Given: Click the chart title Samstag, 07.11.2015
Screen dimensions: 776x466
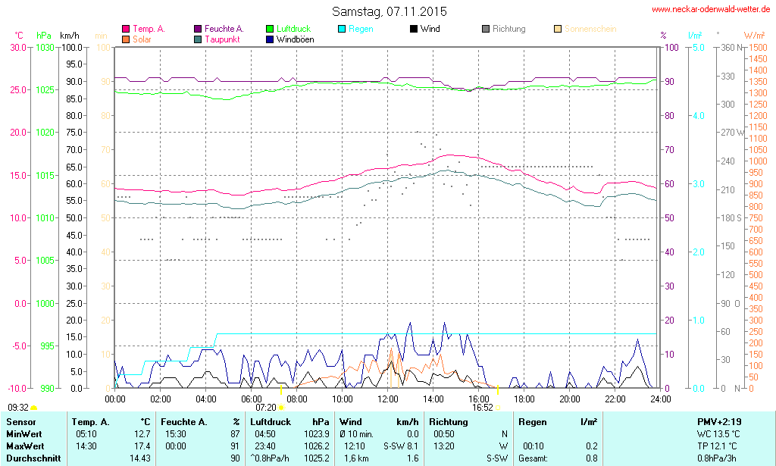Looking at the screenshot, I should 390,11.
